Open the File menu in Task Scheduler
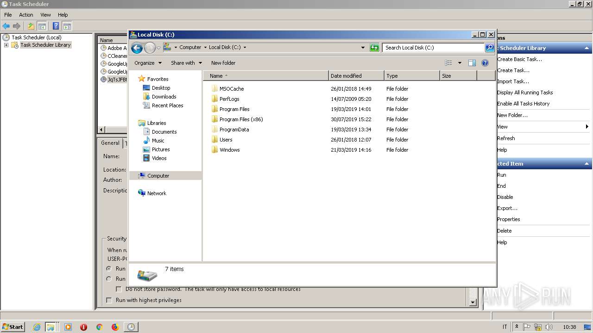The height and width of the screenshot is (333, 593). [8, 15]
